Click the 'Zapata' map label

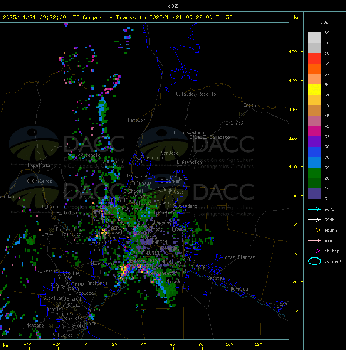pos(92,310)
